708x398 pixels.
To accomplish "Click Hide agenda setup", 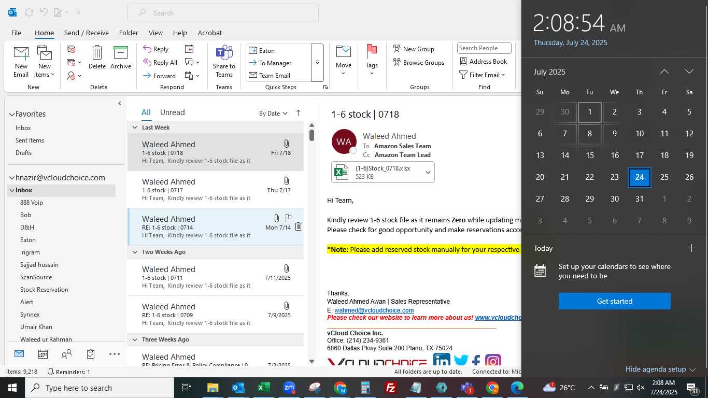I will (x=660, y=369).
